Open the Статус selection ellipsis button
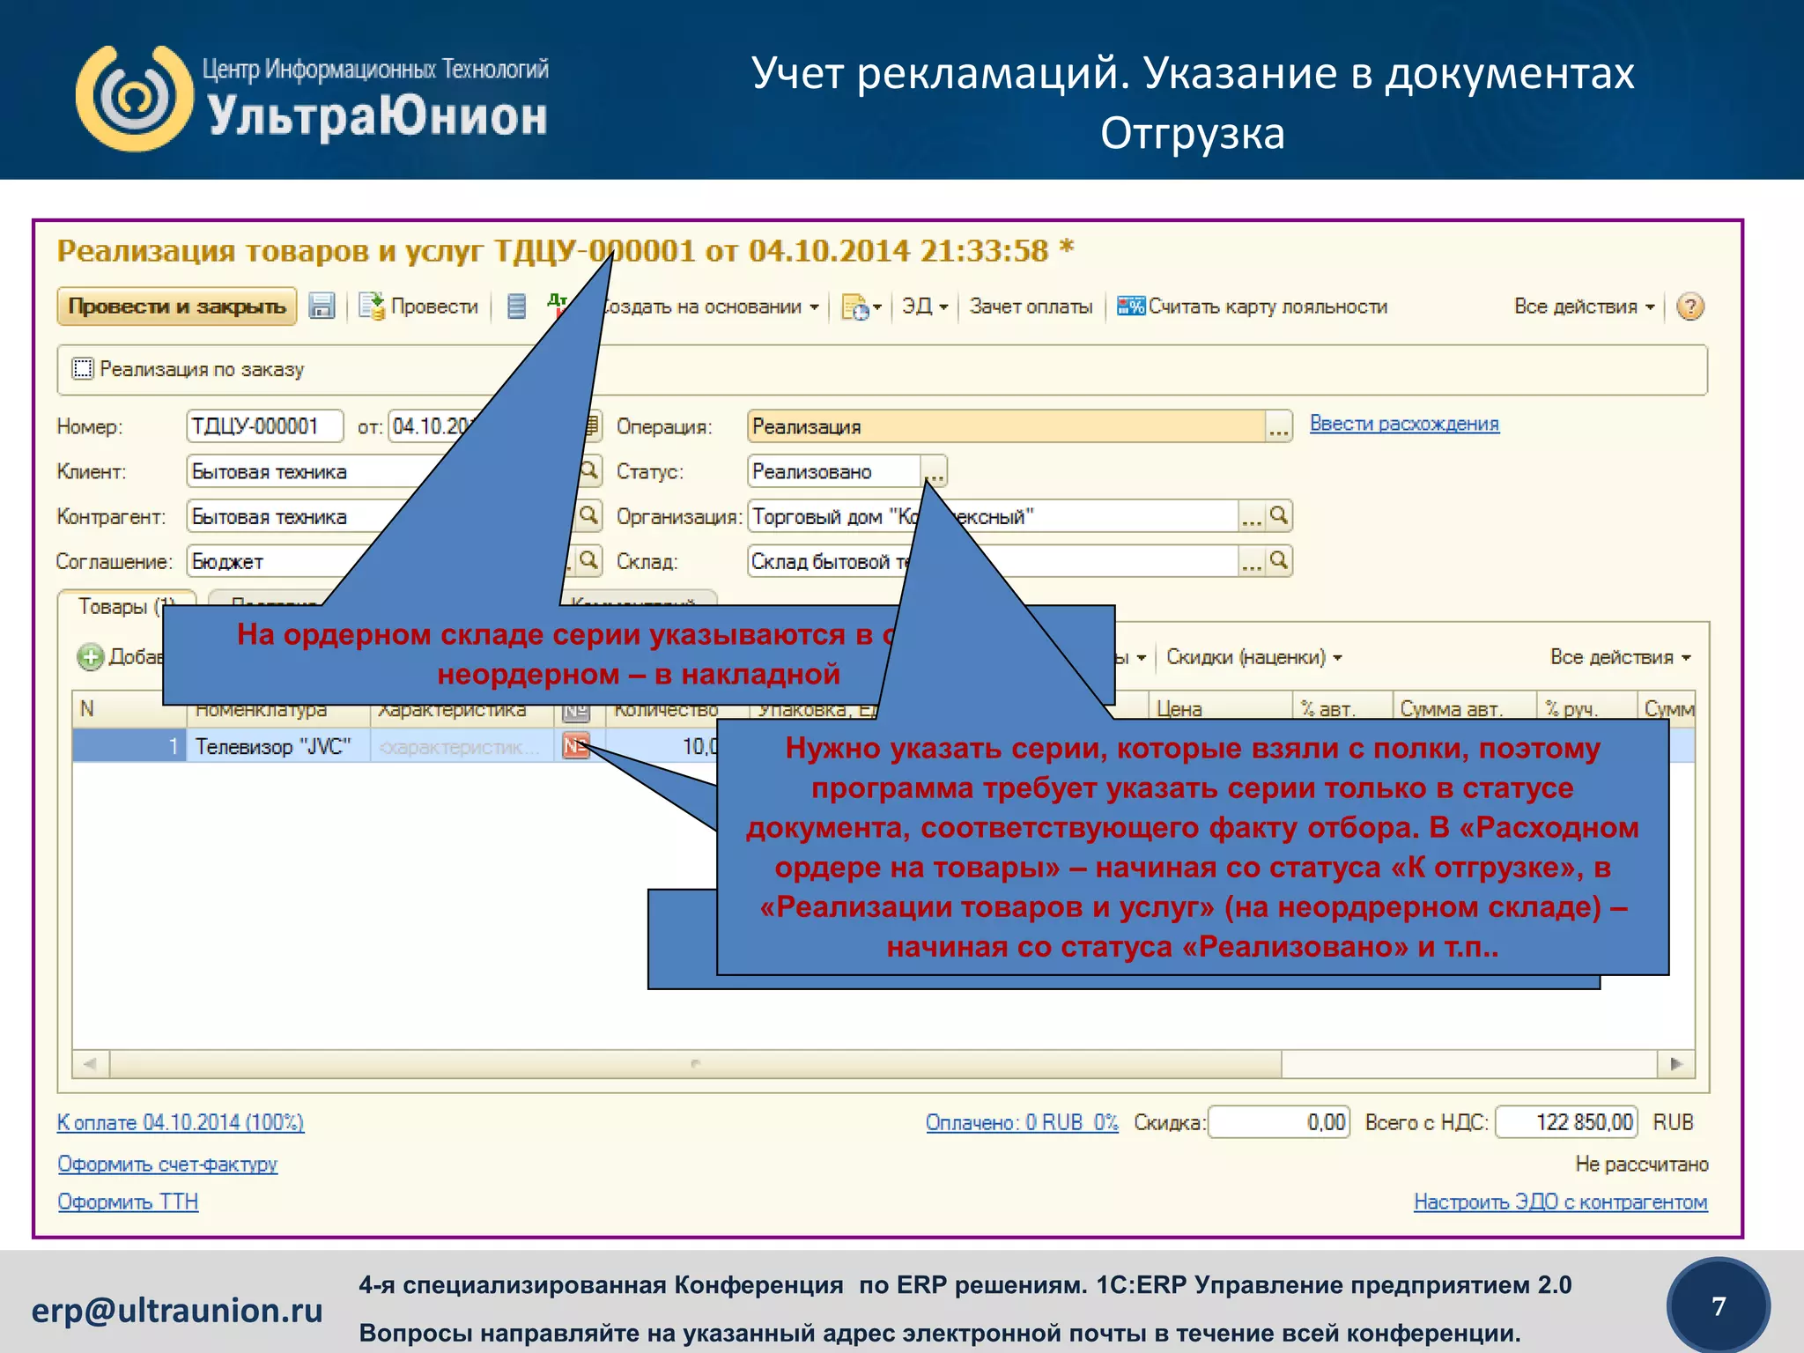 (935, 471)
